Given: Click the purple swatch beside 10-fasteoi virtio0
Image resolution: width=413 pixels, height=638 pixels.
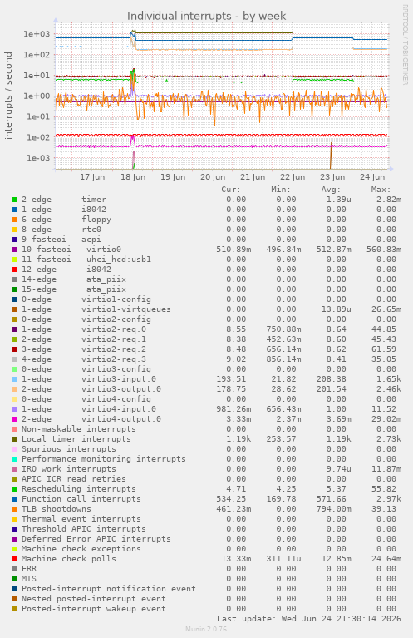Looking at the screenshot, I should pyautogui.click(x=14, y=250).
